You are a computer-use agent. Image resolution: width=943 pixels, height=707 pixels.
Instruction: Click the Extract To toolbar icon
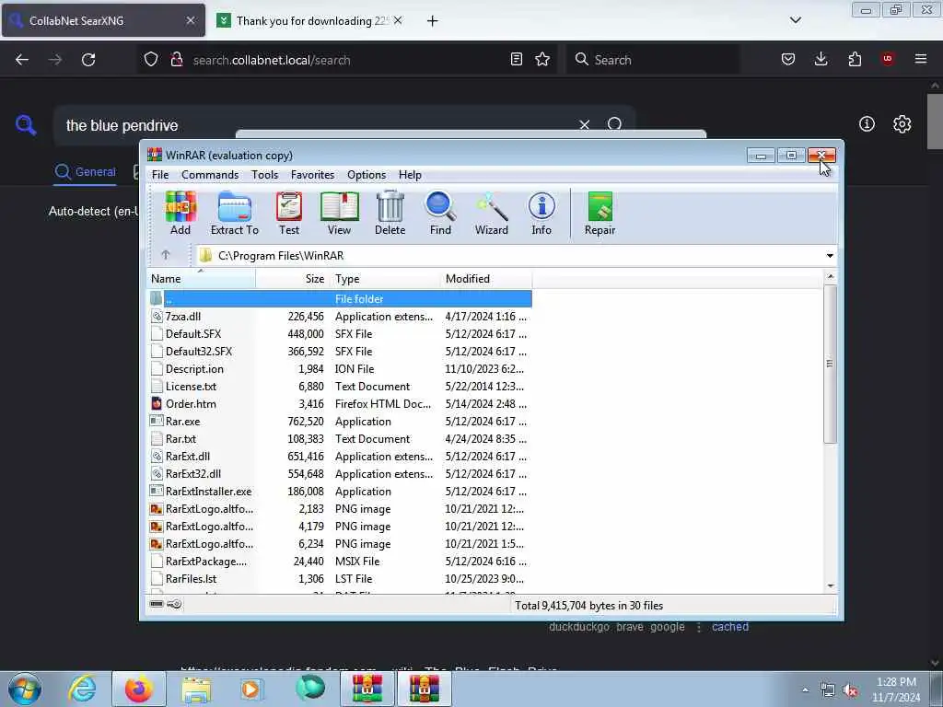click(x=235, y=213)
